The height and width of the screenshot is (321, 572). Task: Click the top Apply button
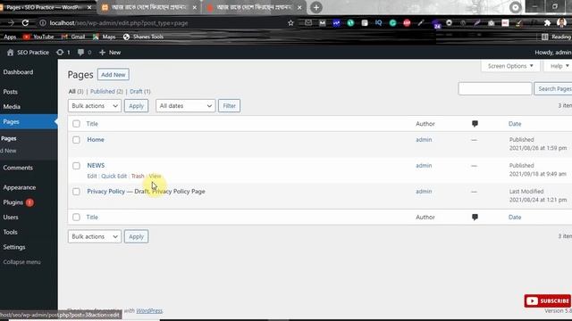click(x=136, y=106)
